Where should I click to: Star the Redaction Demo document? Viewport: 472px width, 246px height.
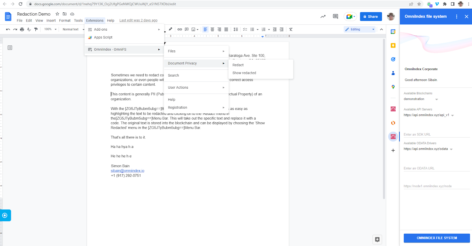click(57, 14)
